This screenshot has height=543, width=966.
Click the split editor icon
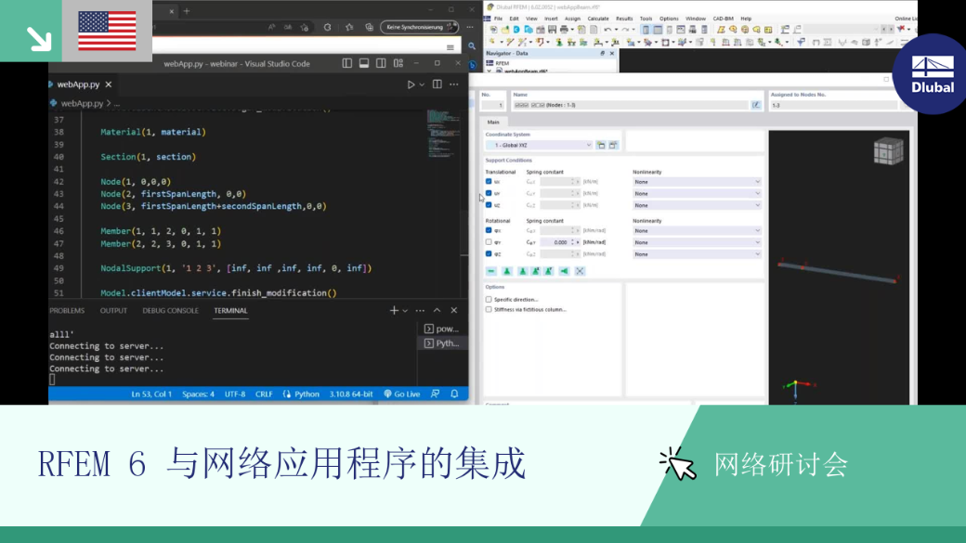click(437, 84)
